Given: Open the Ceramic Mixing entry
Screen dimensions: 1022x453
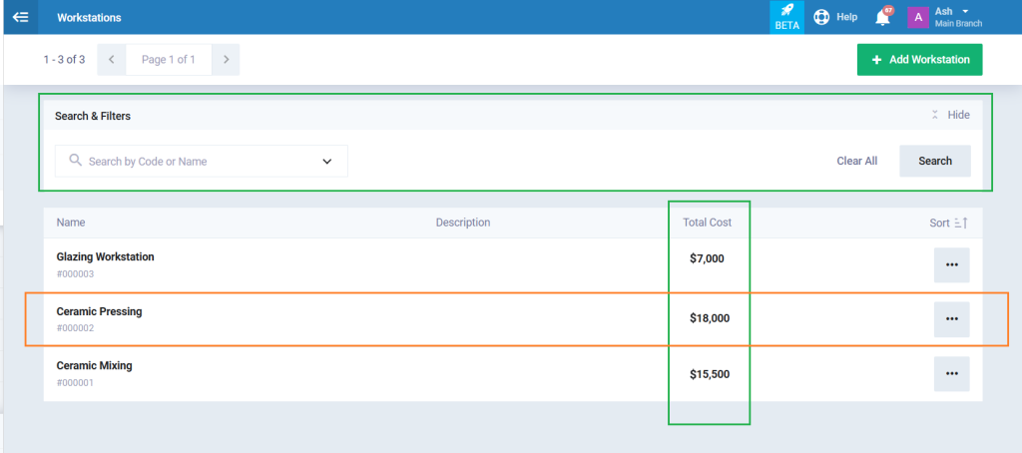Looking at the screenshot, I should point(95,365).
